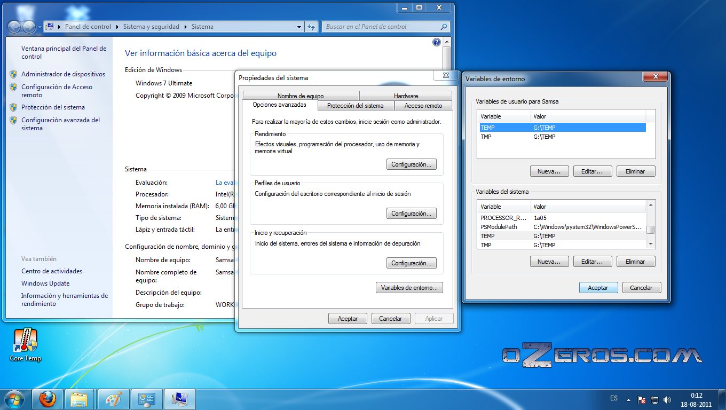Select the TMP user variable row

coord(562,137)
